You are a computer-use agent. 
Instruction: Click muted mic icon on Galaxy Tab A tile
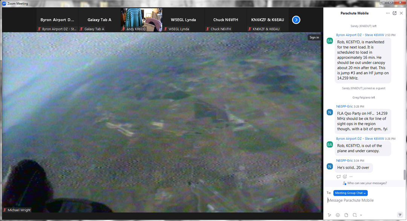click(x=81, y=29)
